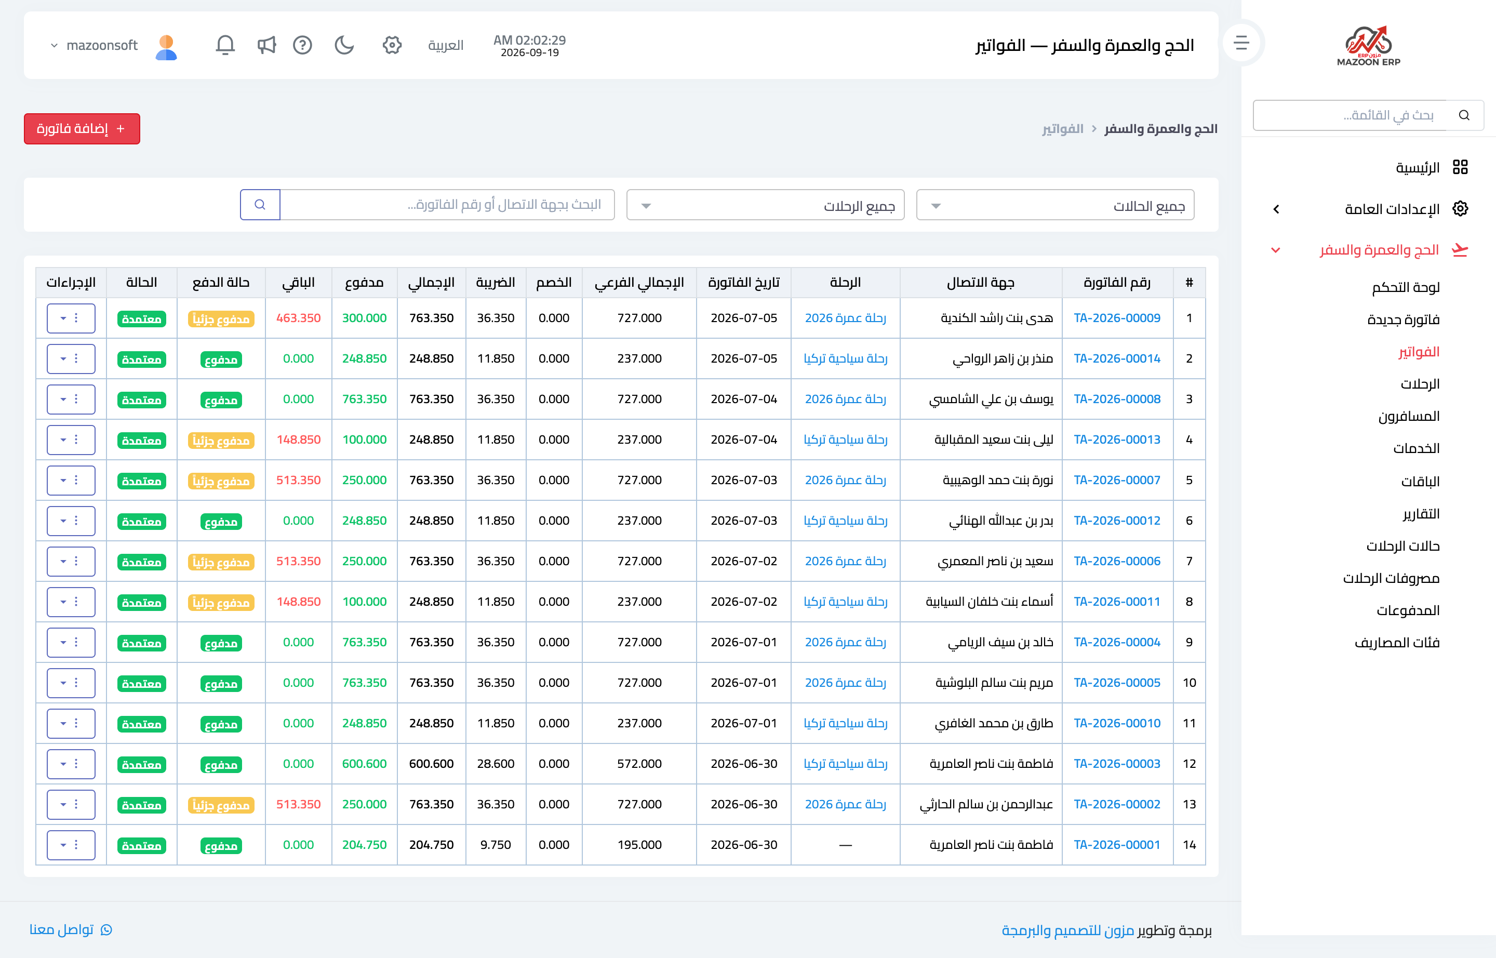Click the إضافة فاتورة add invoice button
This screenshot has height=958, width=1496.
(82, 129)
